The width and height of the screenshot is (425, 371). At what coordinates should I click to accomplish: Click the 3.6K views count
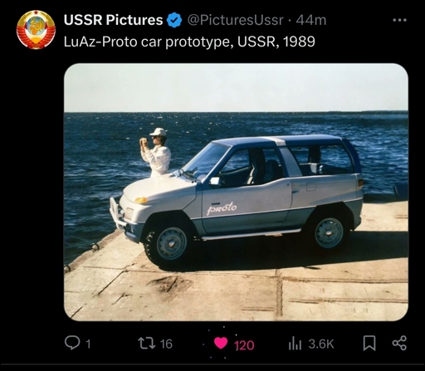[321, 344]
